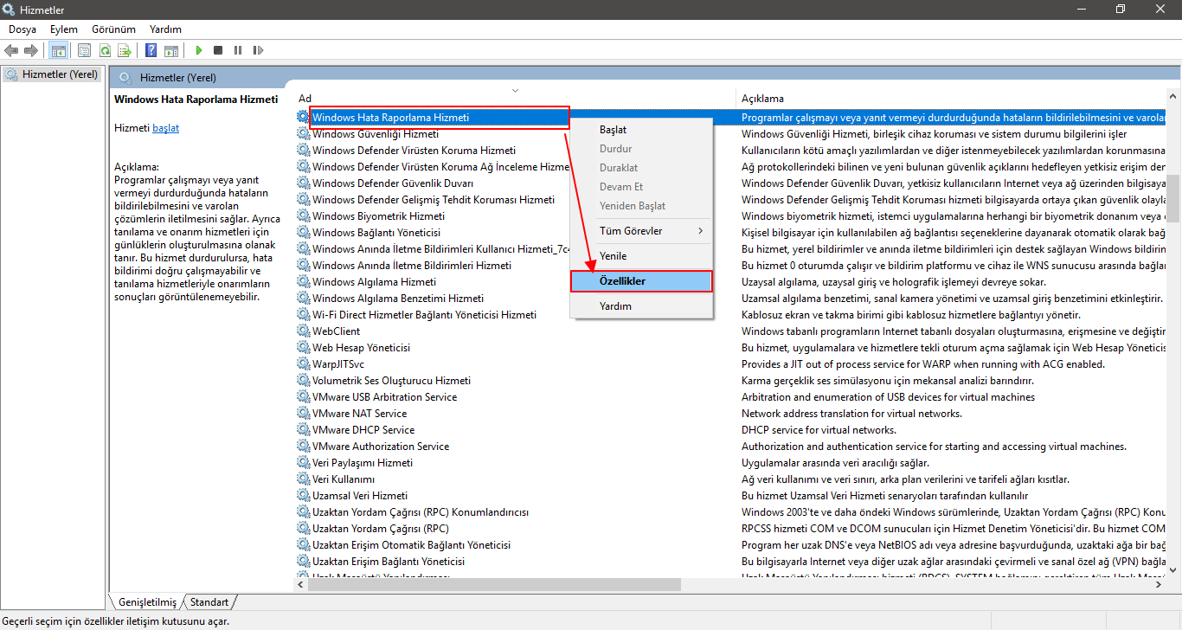Open Help via the blue question mark icon

150,49
